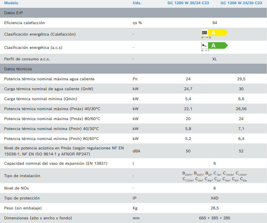Viewport: 267px width, 223px height.
Task: Click the Datos técnicos section header
Action: coord(18,69)
